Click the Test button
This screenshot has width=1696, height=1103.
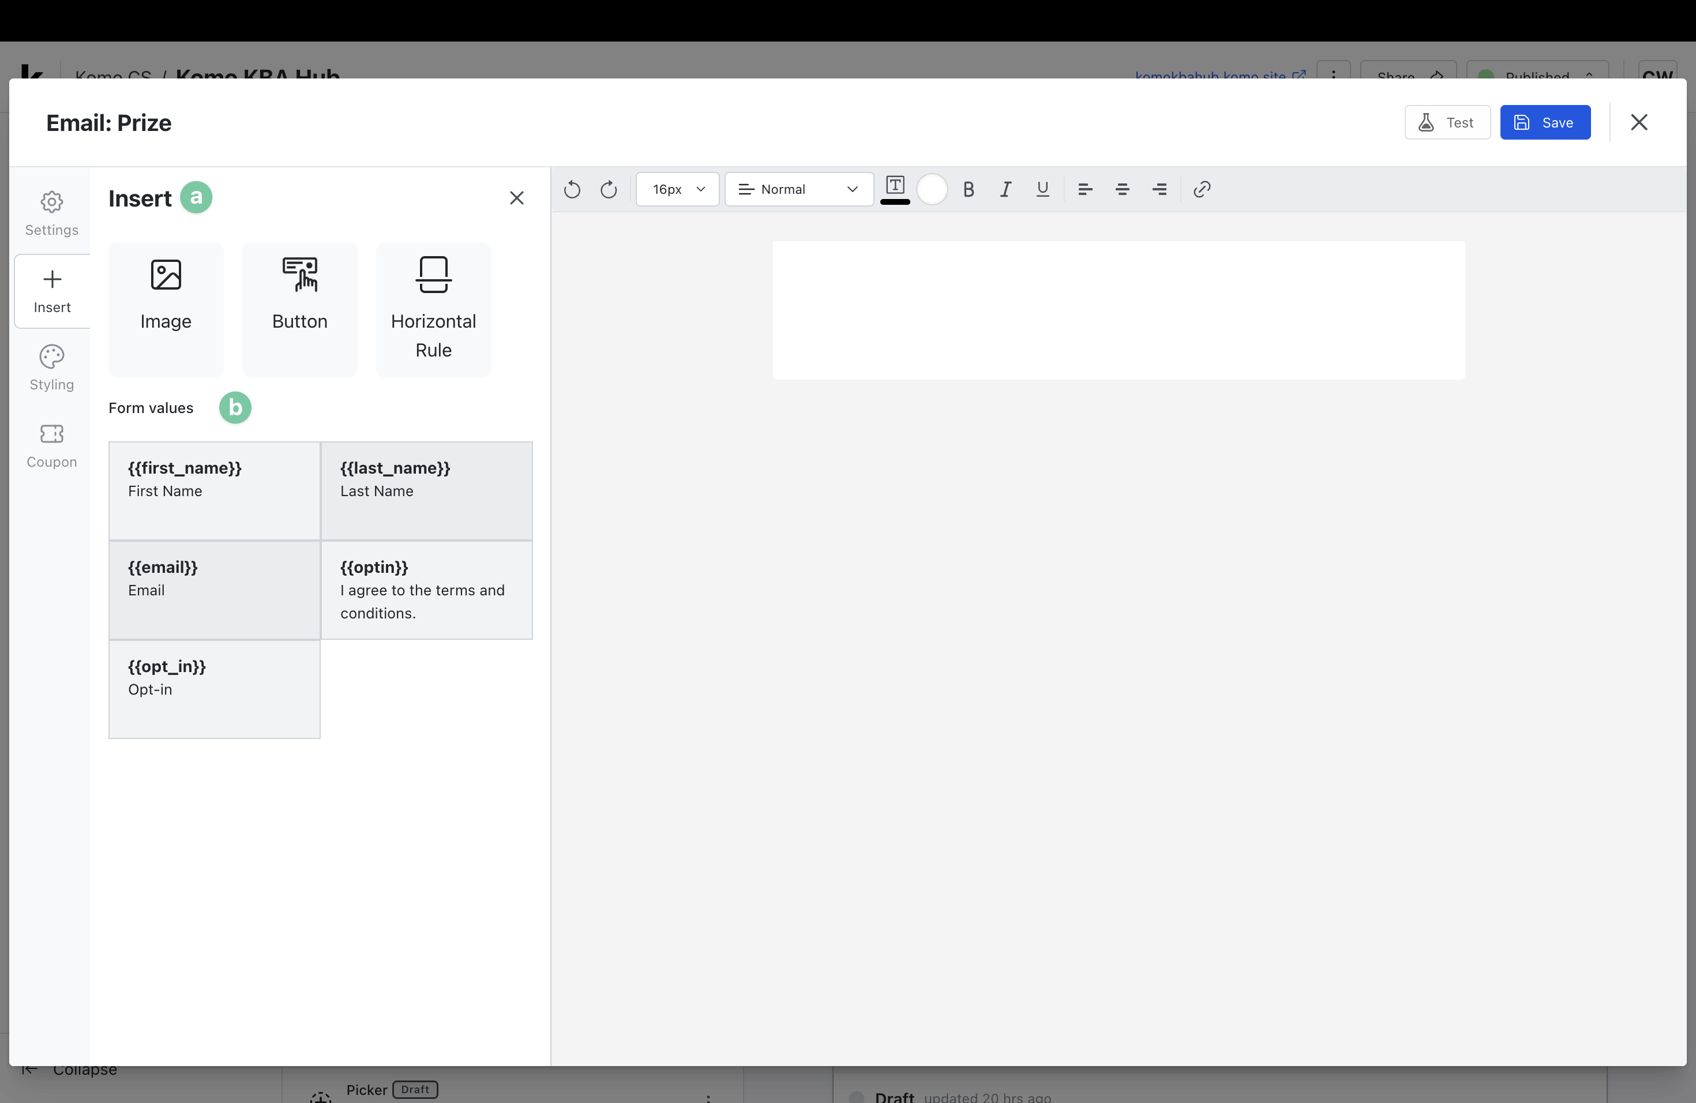(x=1447, y=122)
